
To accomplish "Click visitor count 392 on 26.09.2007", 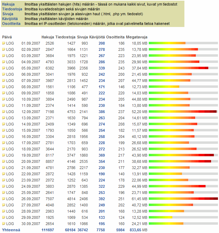I will 101,199.
